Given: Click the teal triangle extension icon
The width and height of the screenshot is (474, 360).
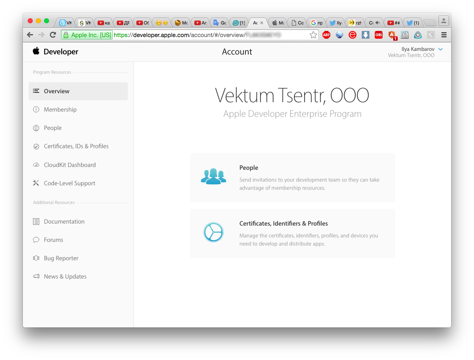Looking at the screenshot, I should 418,35.
